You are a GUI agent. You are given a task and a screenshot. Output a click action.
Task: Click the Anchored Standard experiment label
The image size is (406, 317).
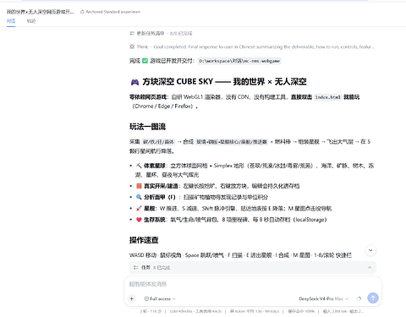pyautogui.click(x=112, y=12)
